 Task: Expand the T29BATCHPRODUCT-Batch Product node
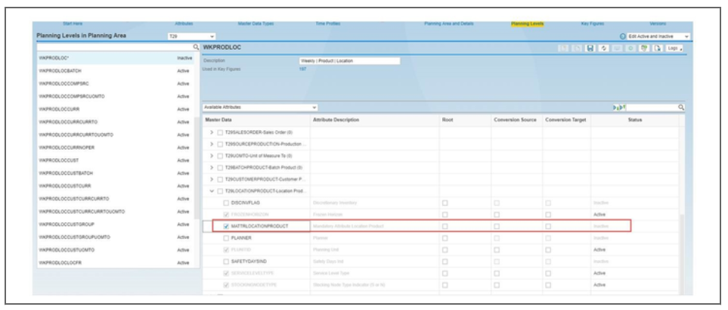(x=212, y=167)
